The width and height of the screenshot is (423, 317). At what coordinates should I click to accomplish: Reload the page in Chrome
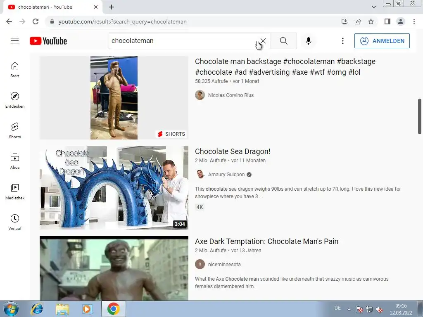point(36,21)
